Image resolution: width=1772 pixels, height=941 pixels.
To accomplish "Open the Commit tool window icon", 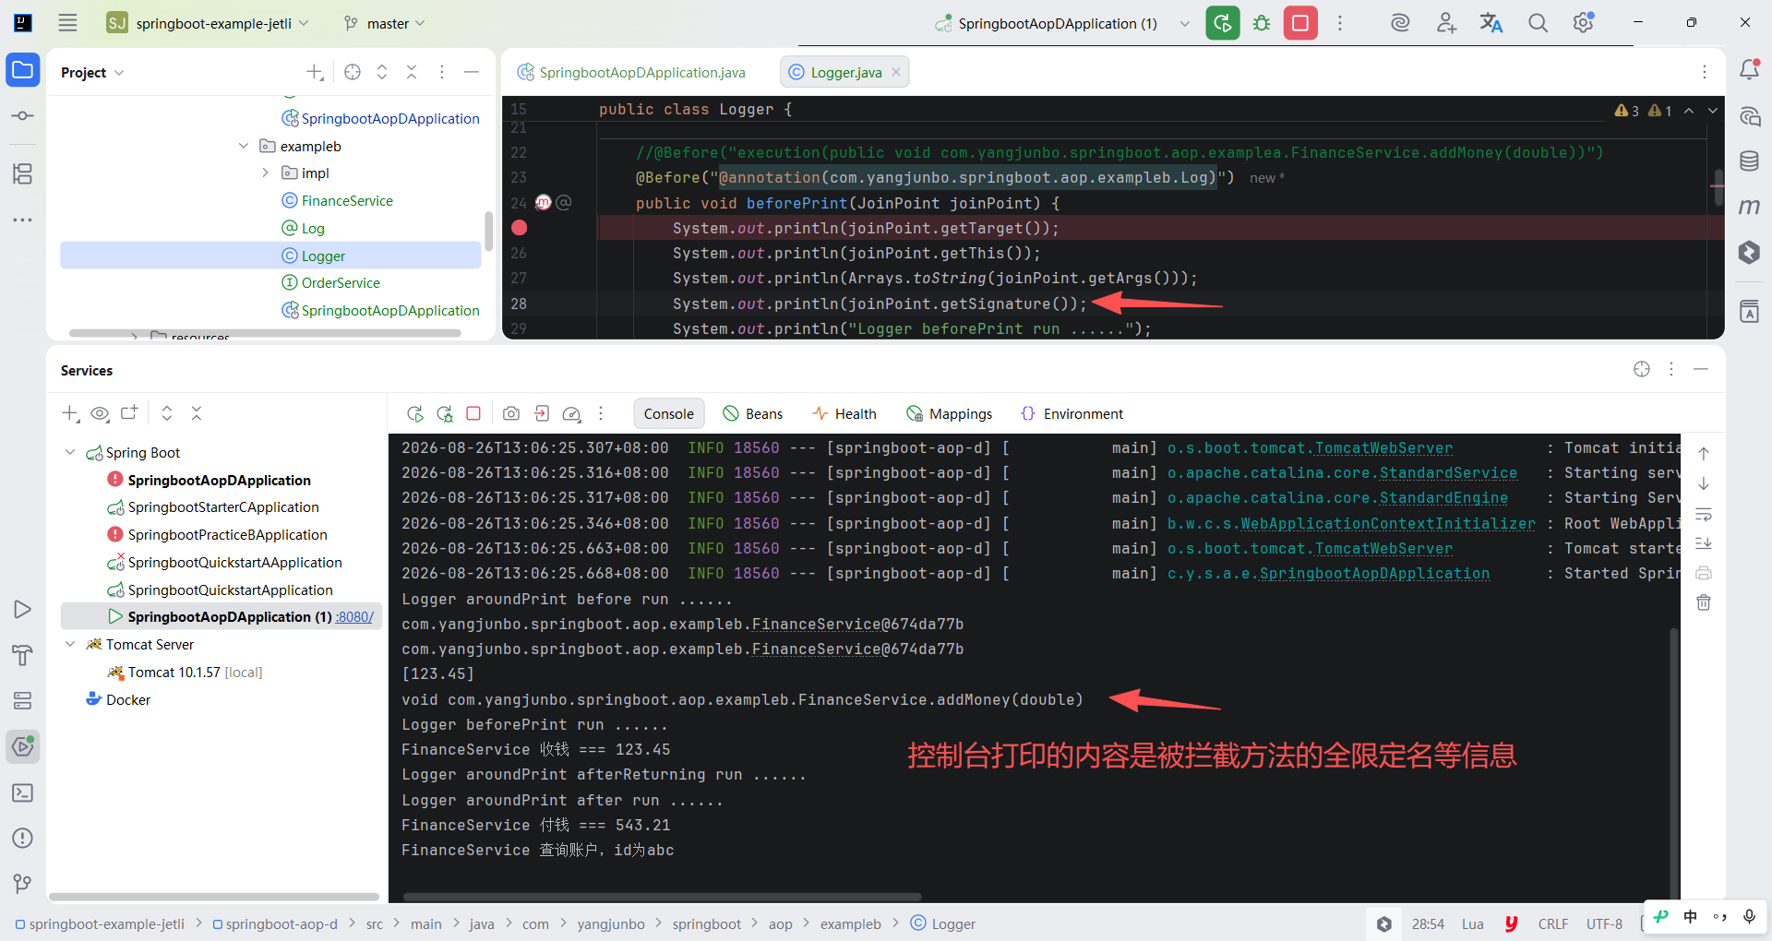I will coord(23,116).
